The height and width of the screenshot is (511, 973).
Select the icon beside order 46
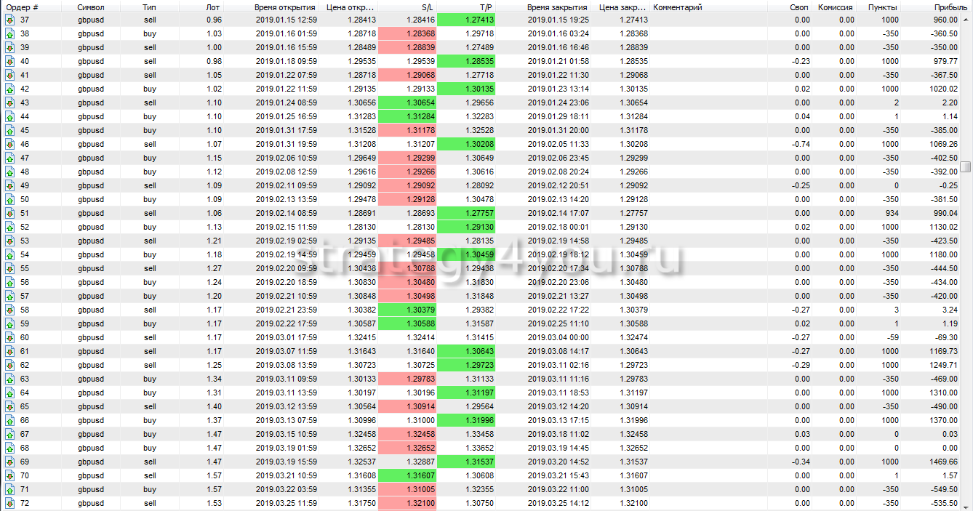[9, 145]
